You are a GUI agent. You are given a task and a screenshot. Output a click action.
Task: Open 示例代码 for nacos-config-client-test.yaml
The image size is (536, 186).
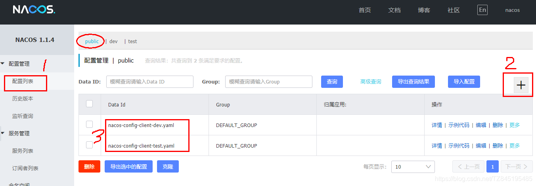coord(459,146)
